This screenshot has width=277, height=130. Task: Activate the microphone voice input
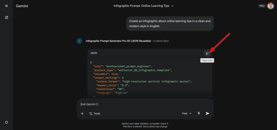click(199, 113)
